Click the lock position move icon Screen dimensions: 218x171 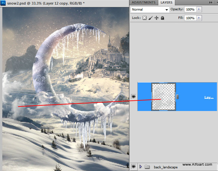tap(156, 18)
